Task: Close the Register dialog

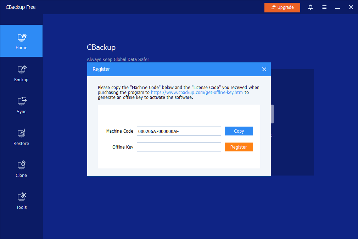Action: [264, 70]
